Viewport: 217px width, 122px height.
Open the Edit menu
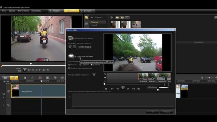[x=12, y=11]
